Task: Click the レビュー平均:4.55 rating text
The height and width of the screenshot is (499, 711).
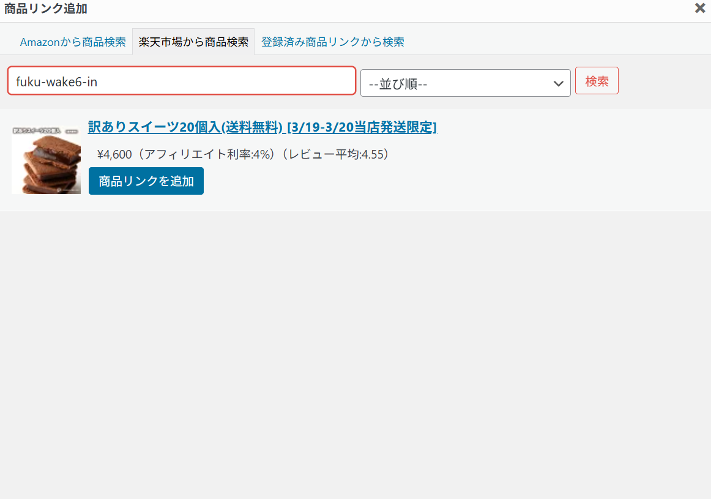Action: click(x=335, y=154)
